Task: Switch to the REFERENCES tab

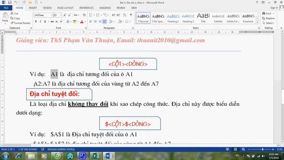Action: (x=87, y=8)
